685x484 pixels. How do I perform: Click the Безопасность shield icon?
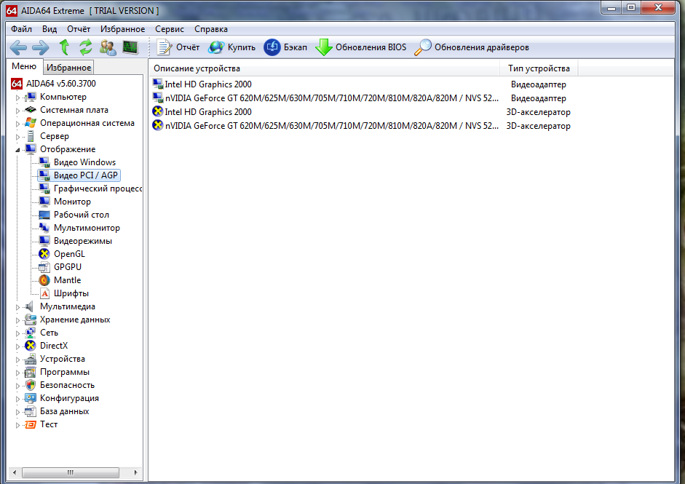(30, 385)
